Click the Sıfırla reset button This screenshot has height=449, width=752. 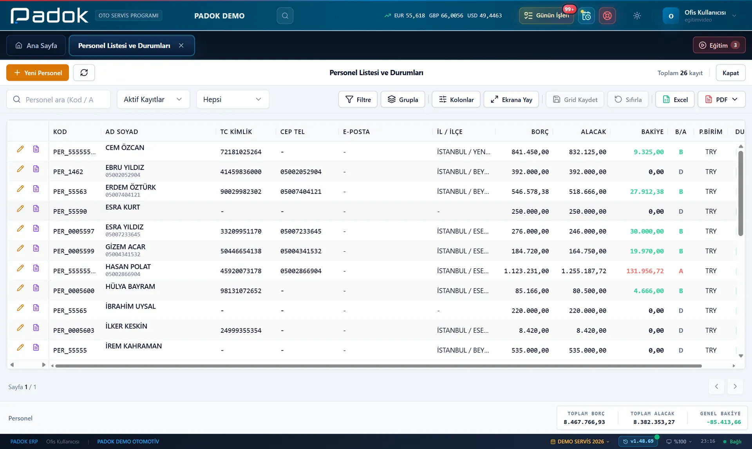pyautogui.click(x=628, y=99)
